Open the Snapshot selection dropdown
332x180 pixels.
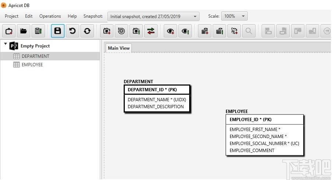coord(153,16)
